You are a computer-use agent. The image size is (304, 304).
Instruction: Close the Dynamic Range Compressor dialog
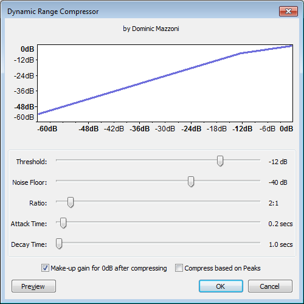288,11
